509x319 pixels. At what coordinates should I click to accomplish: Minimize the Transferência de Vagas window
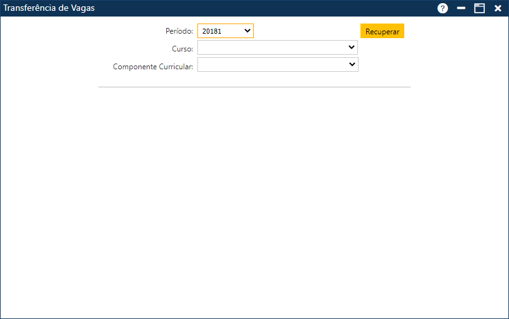click(x=461, y=8)
